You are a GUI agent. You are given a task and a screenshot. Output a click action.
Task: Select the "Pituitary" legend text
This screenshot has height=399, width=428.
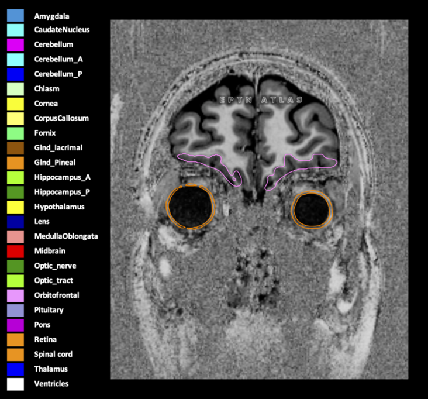pos(49,310)
